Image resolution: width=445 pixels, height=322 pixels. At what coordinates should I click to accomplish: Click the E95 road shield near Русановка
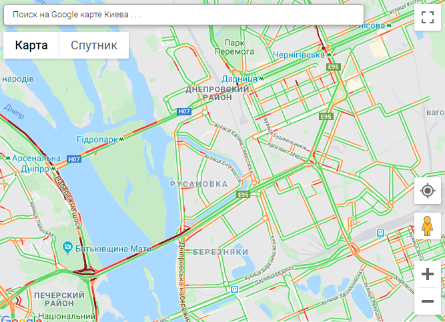[244, 195]
